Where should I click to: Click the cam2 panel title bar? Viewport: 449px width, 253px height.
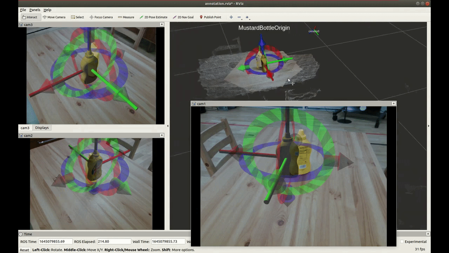pos(91,135)
